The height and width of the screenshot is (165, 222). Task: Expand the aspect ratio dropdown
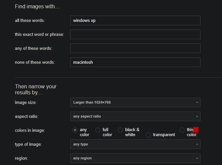135,116
